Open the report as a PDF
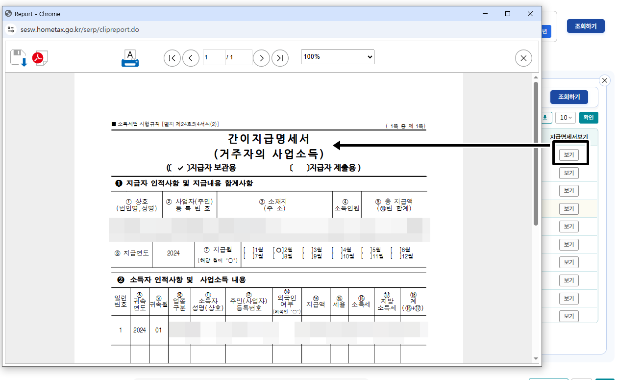 click(39, 57)
